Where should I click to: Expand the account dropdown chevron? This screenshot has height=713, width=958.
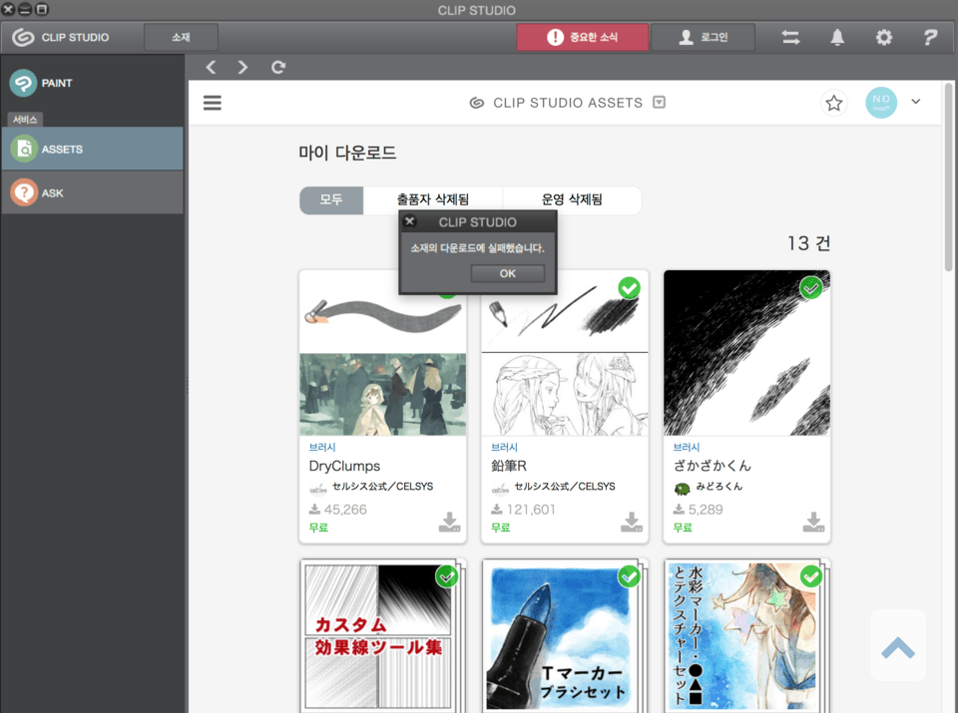pyautogui.click(x=915, y=102)
